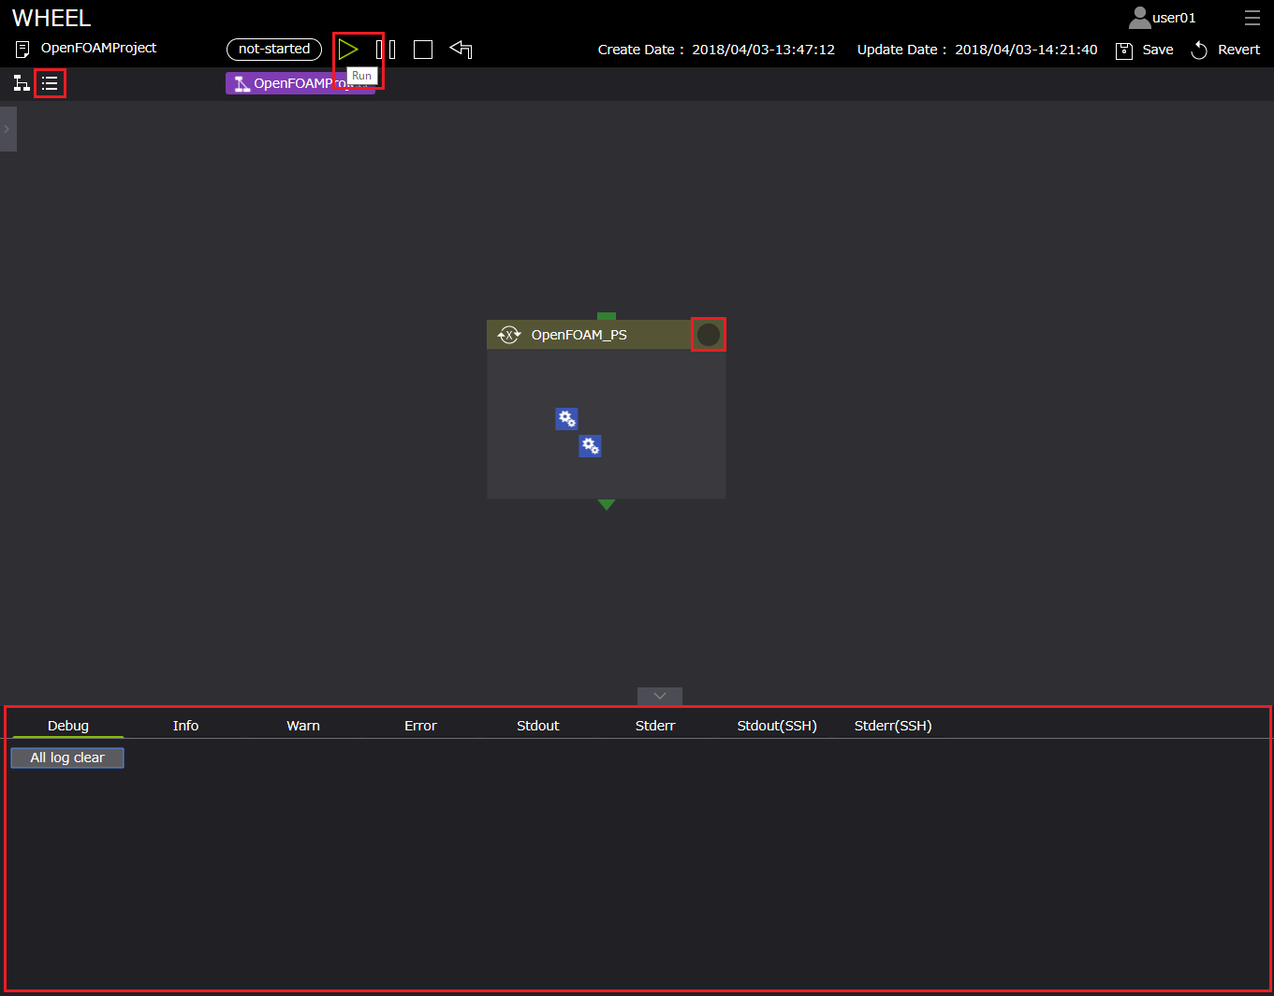Switch to the list view mode
This screenshot has width=1274, height=996.
(x=50, y=83)
